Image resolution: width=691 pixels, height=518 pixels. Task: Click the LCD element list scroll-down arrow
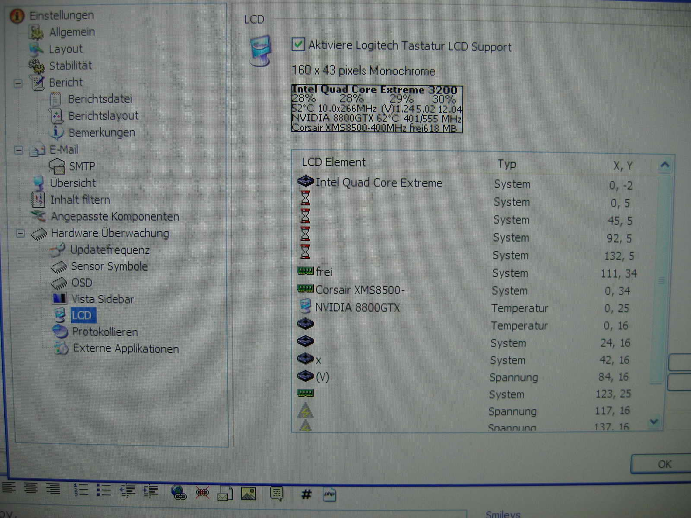[654, 421]
